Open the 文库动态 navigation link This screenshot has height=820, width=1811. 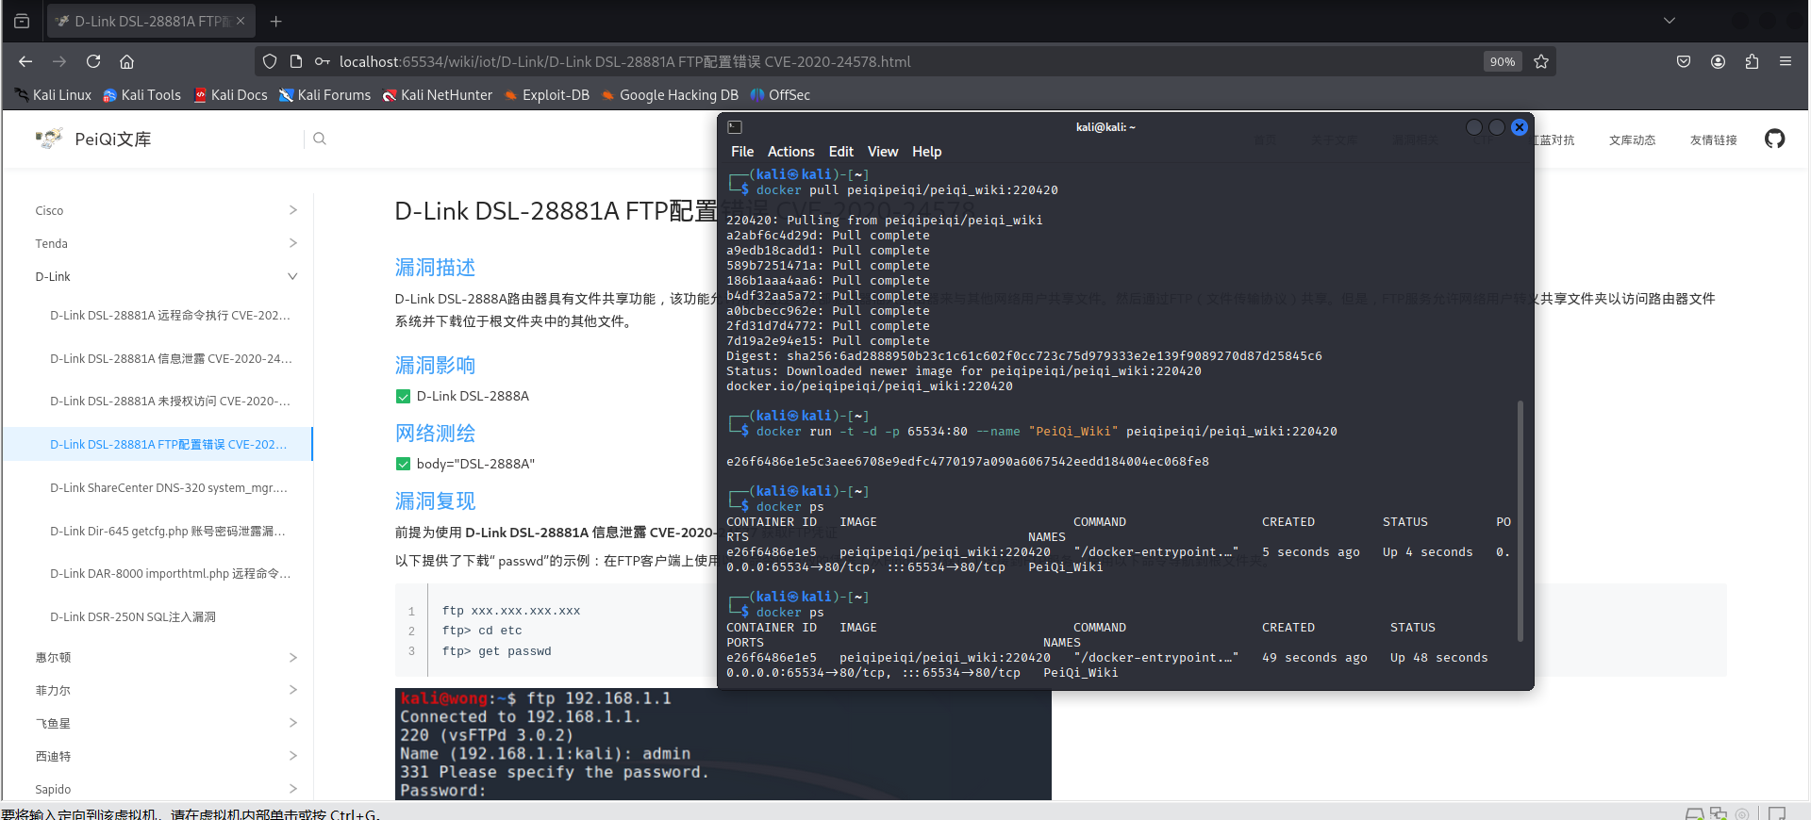[x=1632, y=139]
